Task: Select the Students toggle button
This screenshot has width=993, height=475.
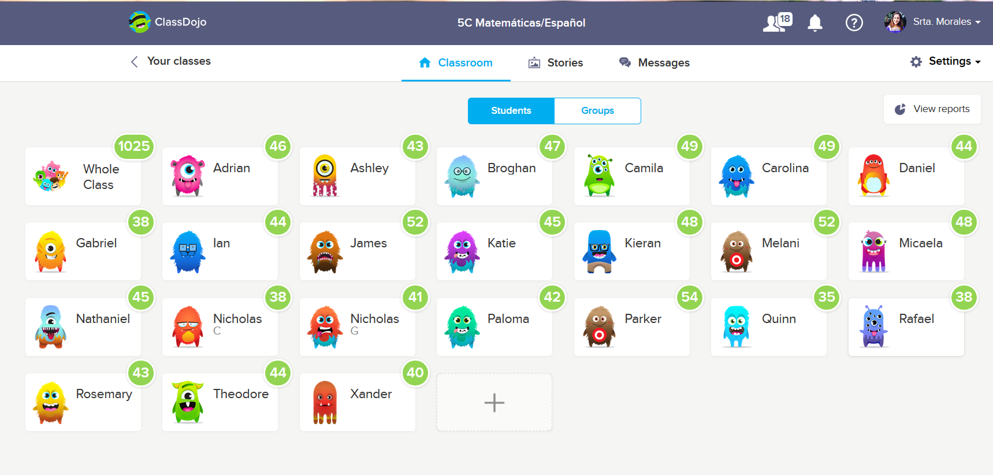Action: 511,110
